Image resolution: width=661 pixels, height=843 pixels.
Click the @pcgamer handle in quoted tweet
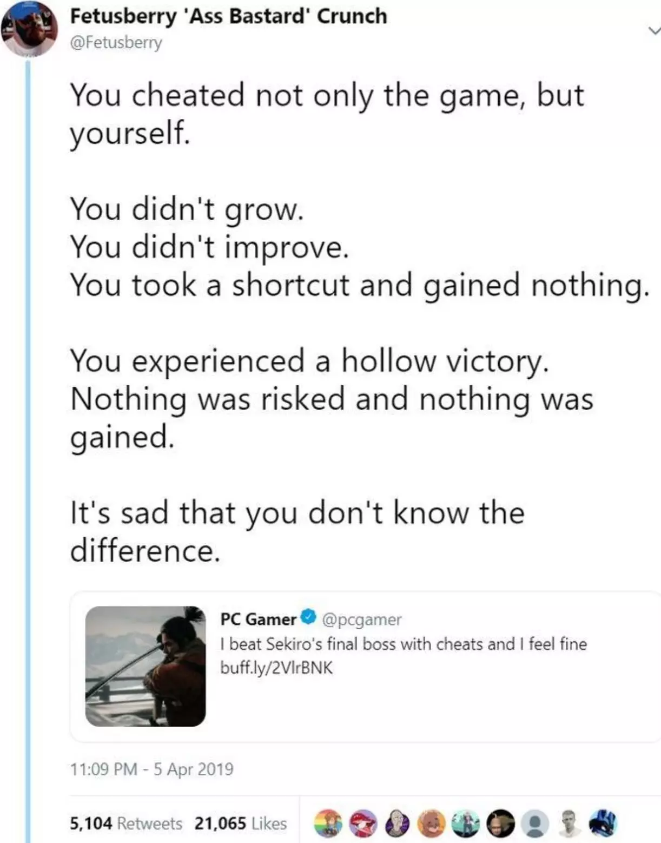tap(362, 619)
